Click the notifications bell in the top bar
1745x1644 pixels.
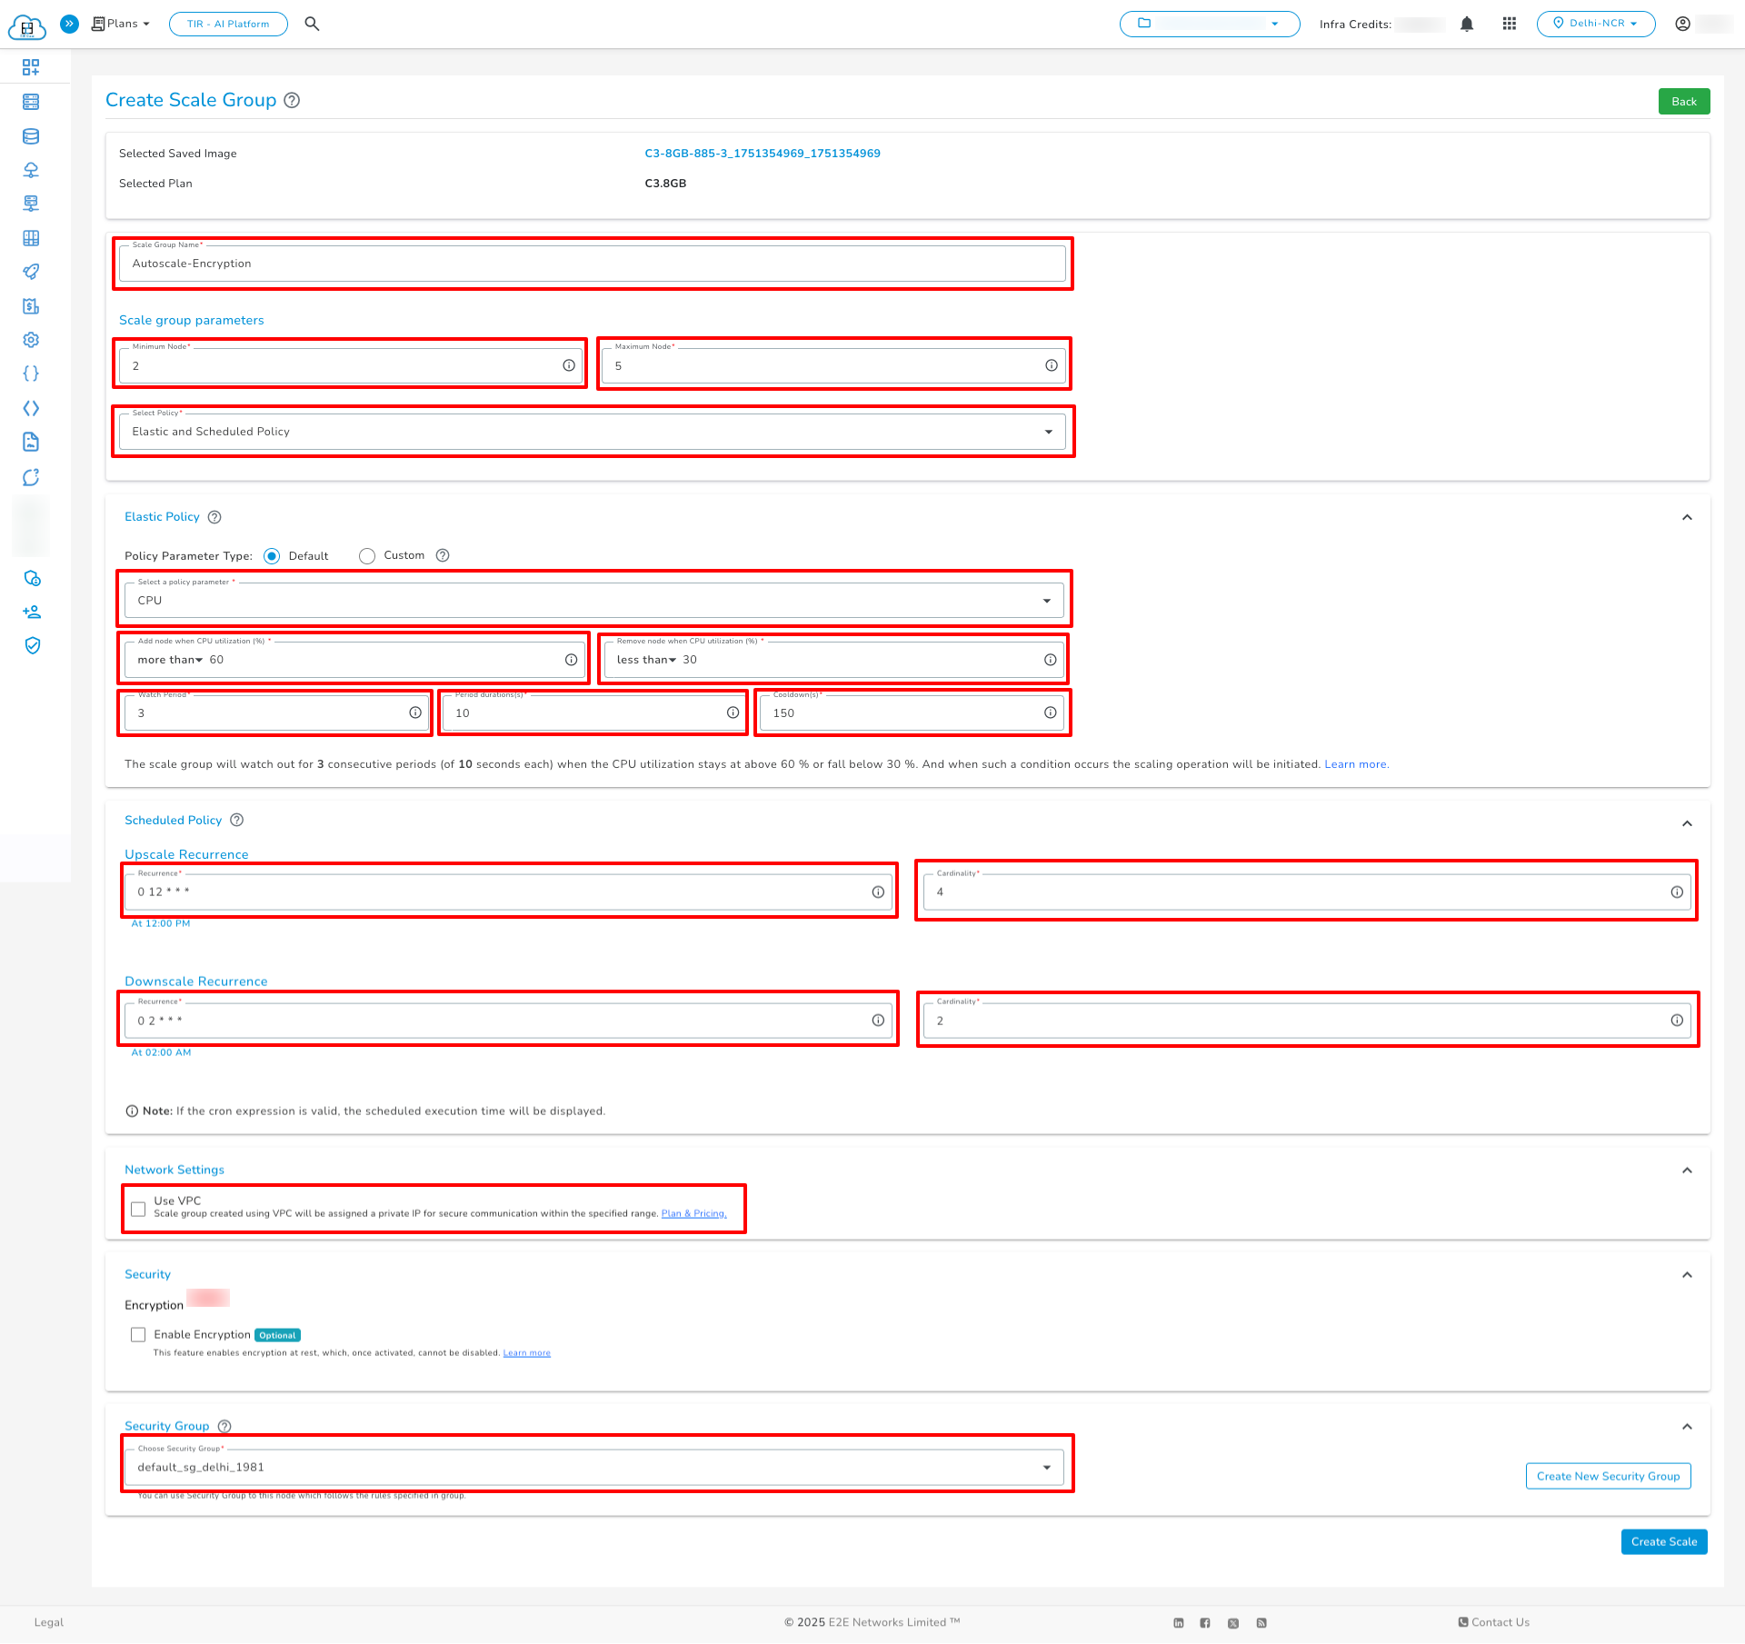(x=1467, y=24)
